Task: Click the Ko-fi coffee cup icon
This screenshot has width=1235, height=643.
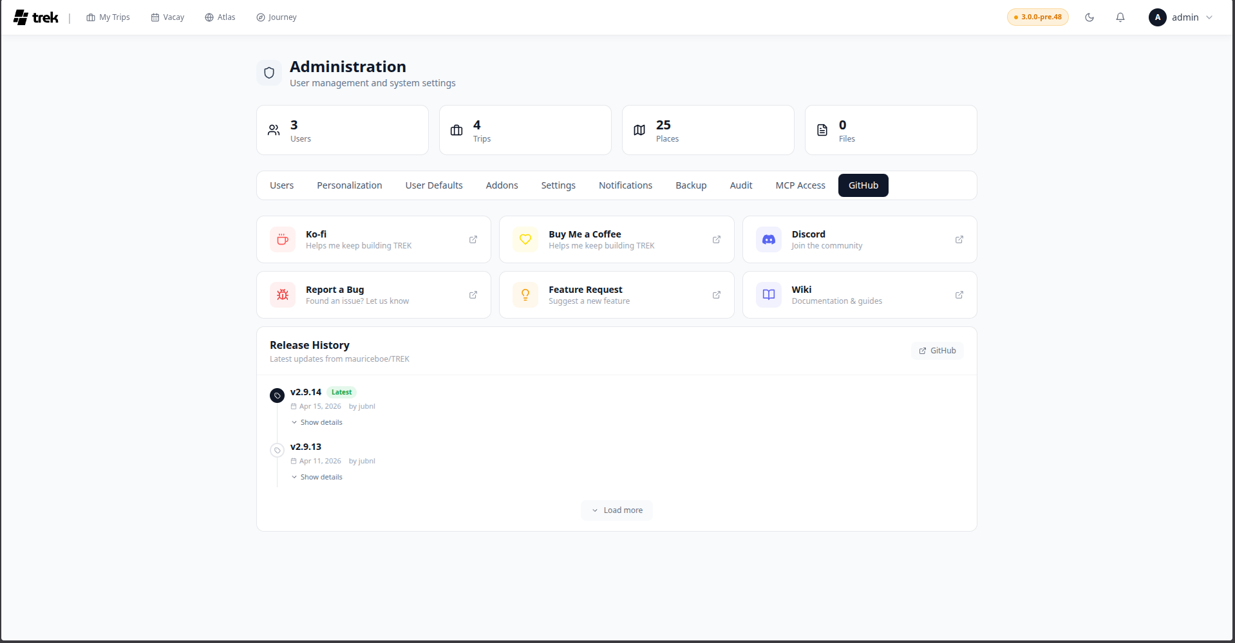Action: [283, 239]
